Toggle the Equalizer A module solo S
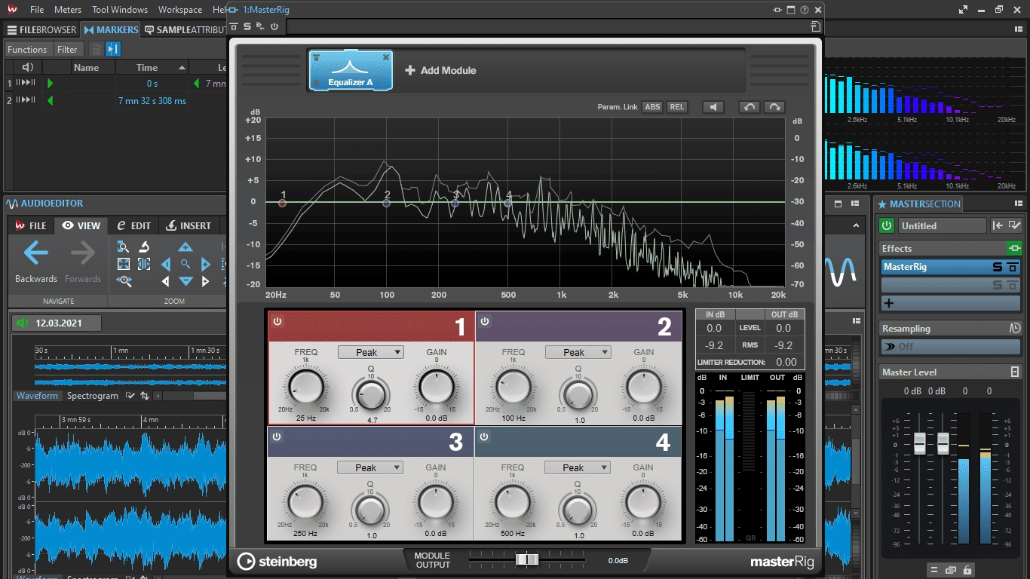 316,82
